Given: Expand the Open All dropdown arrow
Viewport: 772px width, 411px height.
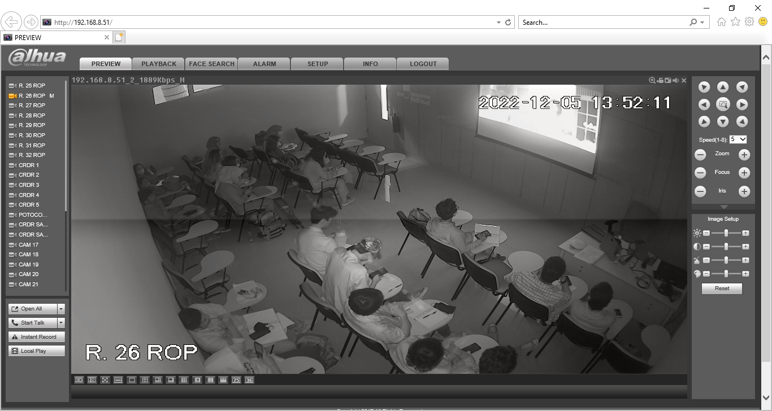Looking at the screenshot, I should click(x=61, y=309).
